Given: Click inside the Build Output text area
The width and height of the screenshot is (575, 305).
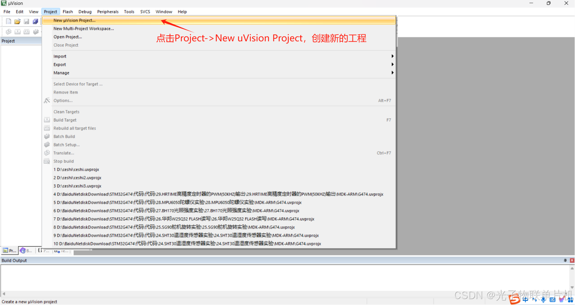Looking at the screenshot, I should pyautogui.click(x=285, y=278).
